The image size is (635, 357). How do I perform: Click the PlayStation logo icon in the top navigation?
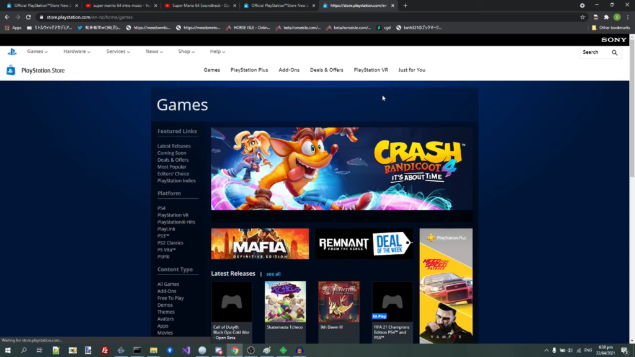coord(12,52)
